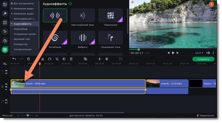Toggle preview volume speaker icon
This screenshot has width=222, height=123.
[208, 53]
